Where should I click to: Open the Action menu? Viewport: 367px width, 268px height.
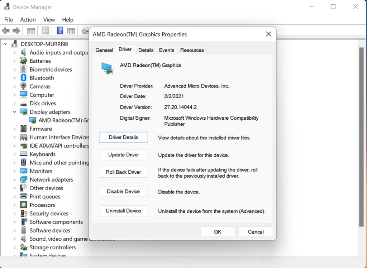pos(28,20)
